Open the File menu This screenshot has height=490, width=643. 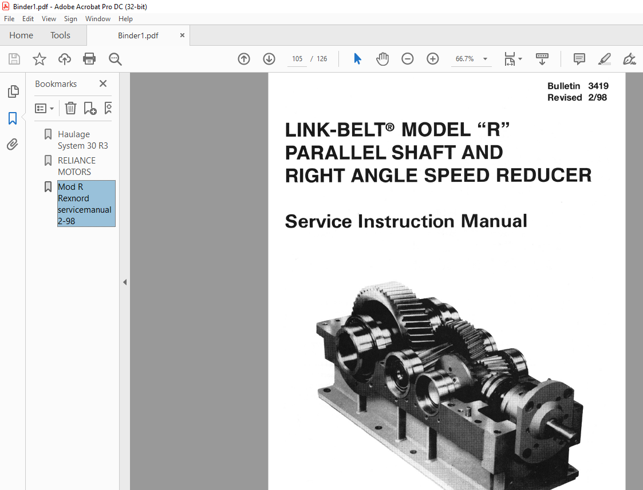point(9,19)
